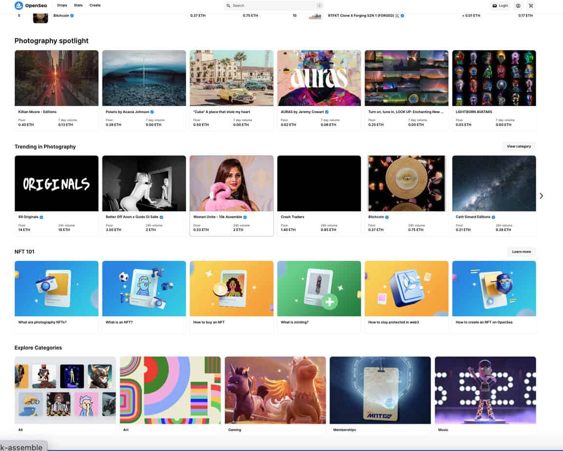Click verified badge on AURAS by Jeremy Cowart
The image size is (563, 451).
327,112
